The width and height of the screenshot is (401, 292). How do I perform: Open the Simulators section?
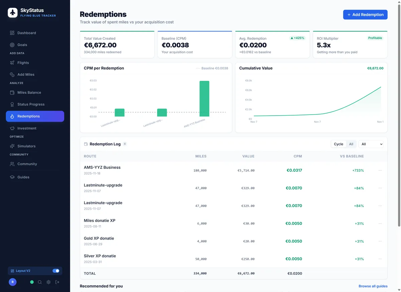click(27, 146)
